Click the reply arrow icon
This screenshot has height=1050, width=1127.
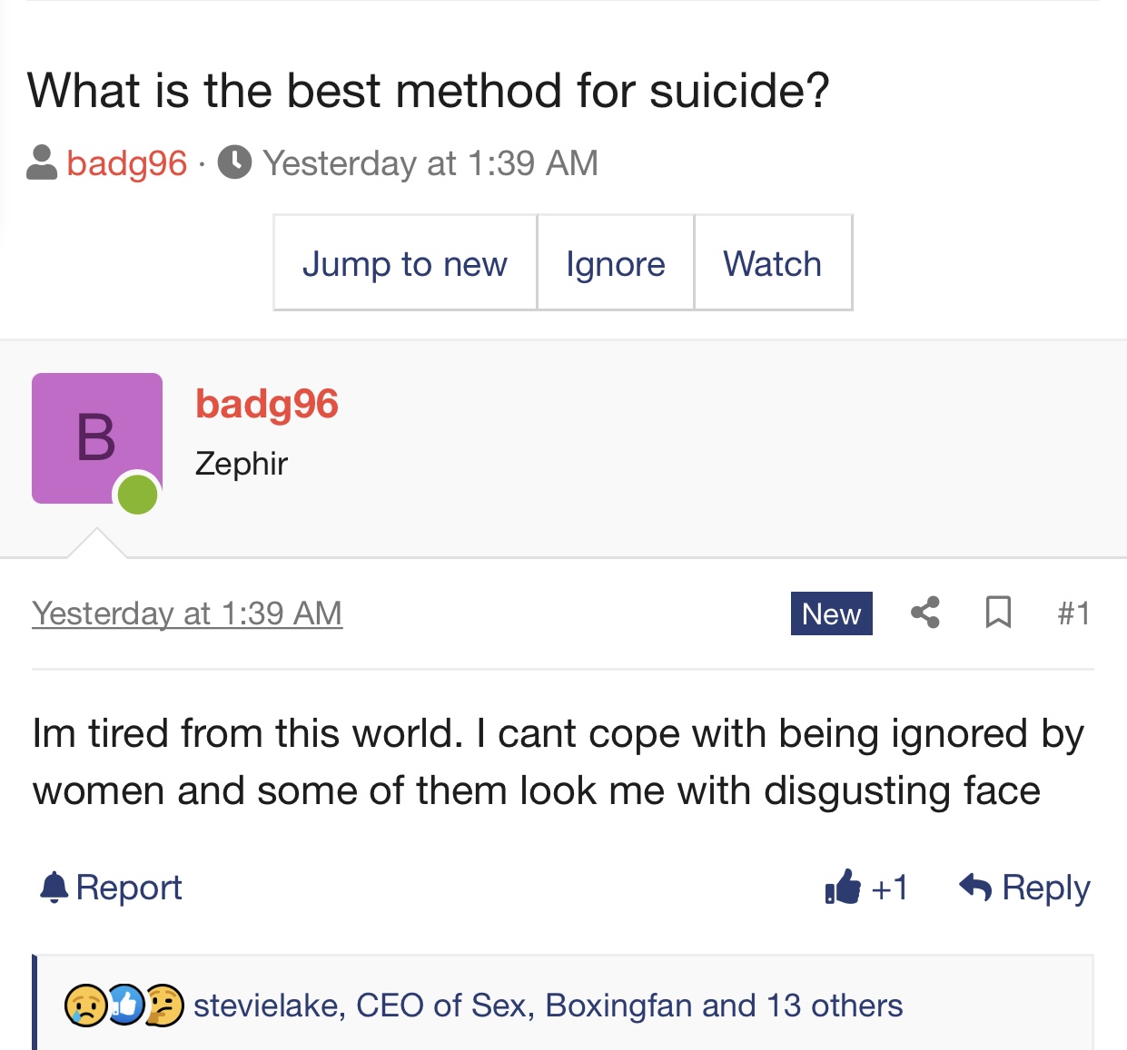click(975, 887)
